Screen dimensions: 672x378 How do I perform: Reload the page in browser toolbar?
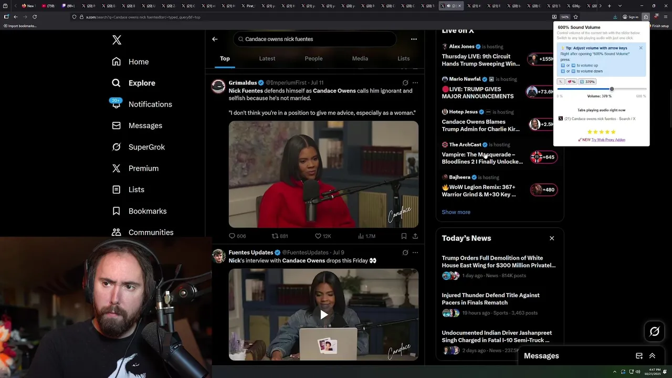coord(35,17)
